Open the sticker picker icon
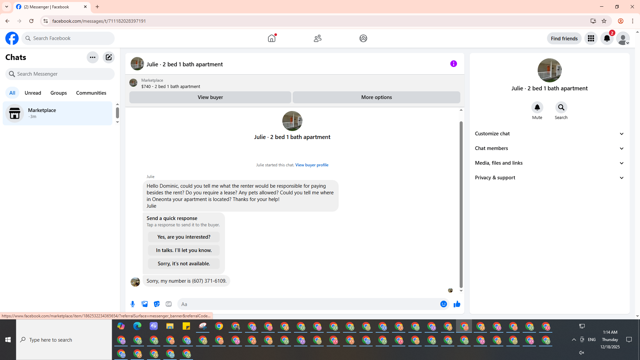Viewport: 640px width, 360px height. 157,304
